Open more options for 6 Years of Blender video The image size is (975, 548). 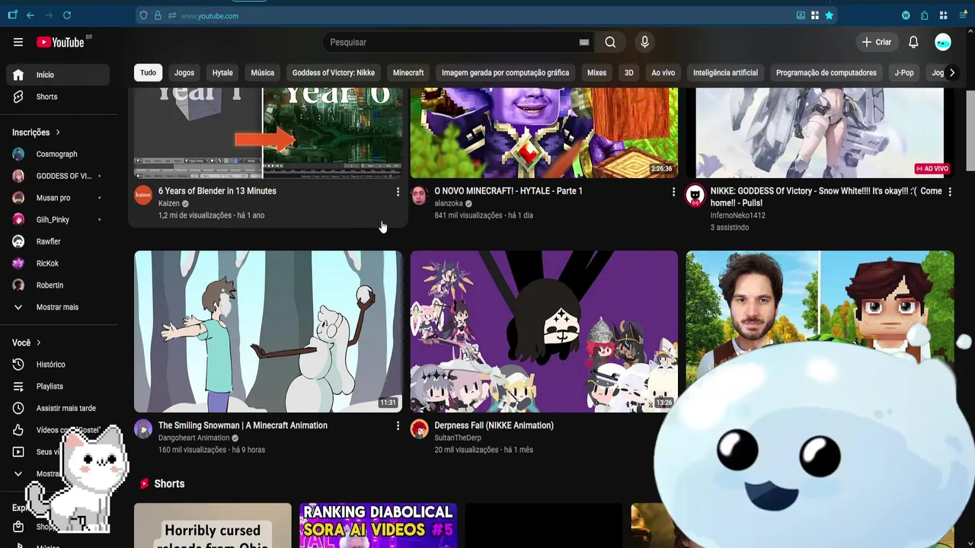point(398,192)
